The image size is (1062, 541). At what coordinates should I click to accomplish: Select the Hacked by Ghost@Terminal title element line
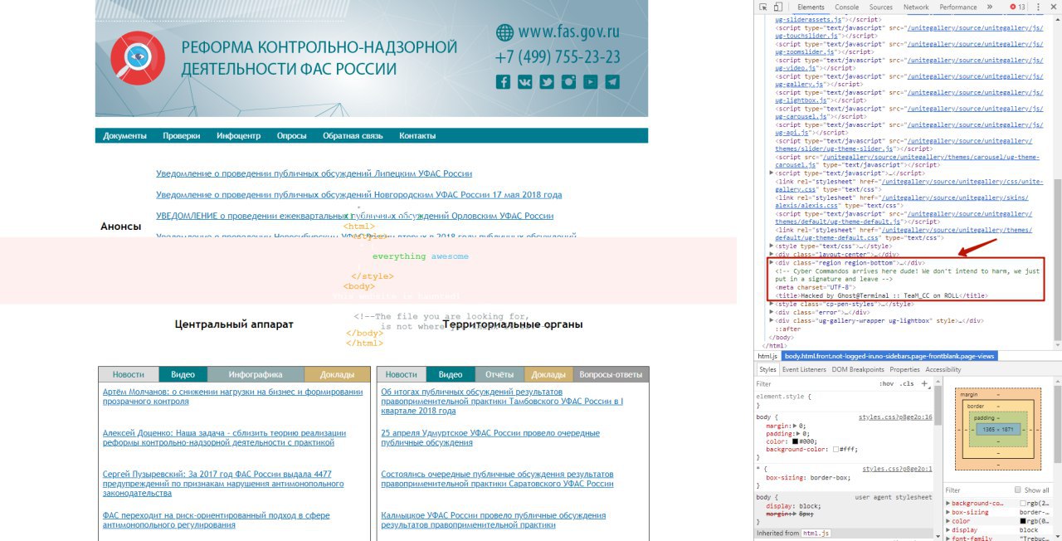coord(882,295)
